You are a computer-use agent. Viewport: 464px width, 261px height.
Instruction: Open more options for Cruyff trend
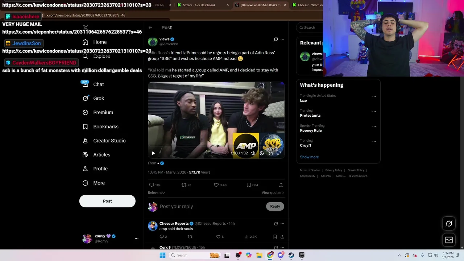pyautogui.click(x=374, y=141)
